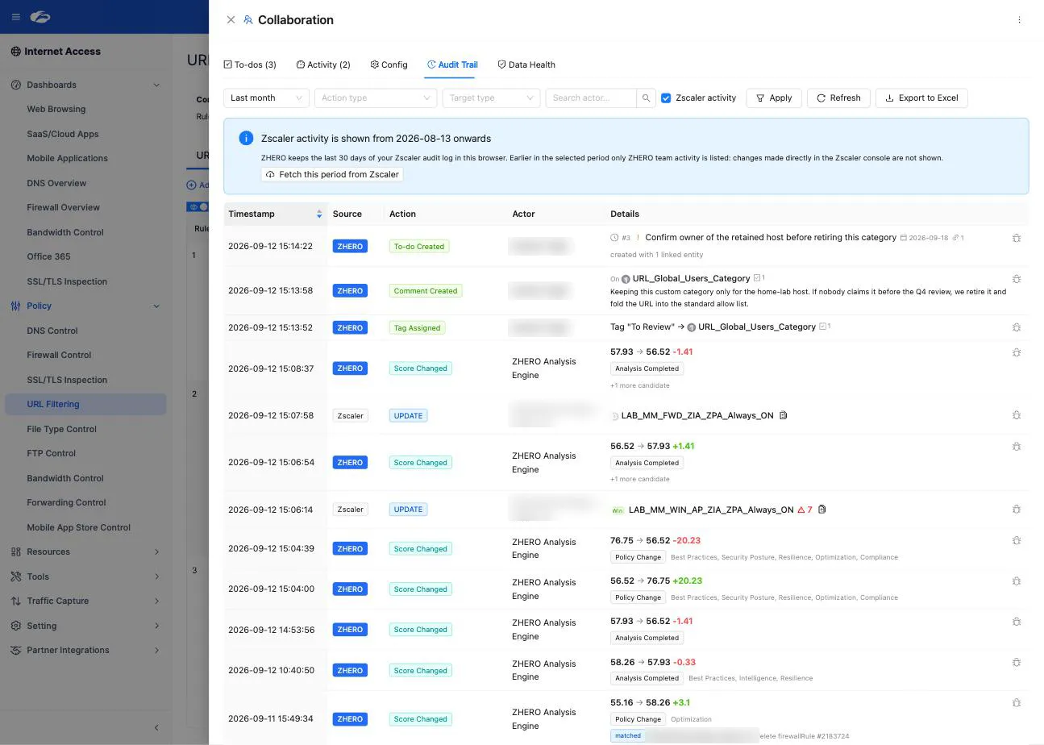Image resolution: width=1044 pixels, height=745 pixels.
Task: Open Firewall Control under Policy
Action: [59, 355]
